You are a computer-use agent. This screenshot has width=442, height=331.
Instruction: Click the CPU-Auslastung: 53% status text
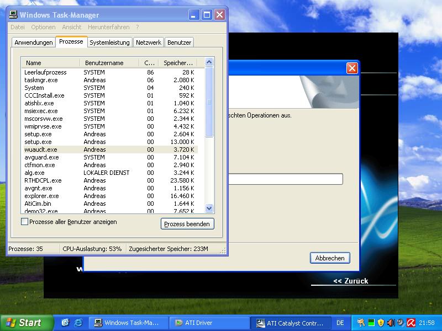coord(92,249)
